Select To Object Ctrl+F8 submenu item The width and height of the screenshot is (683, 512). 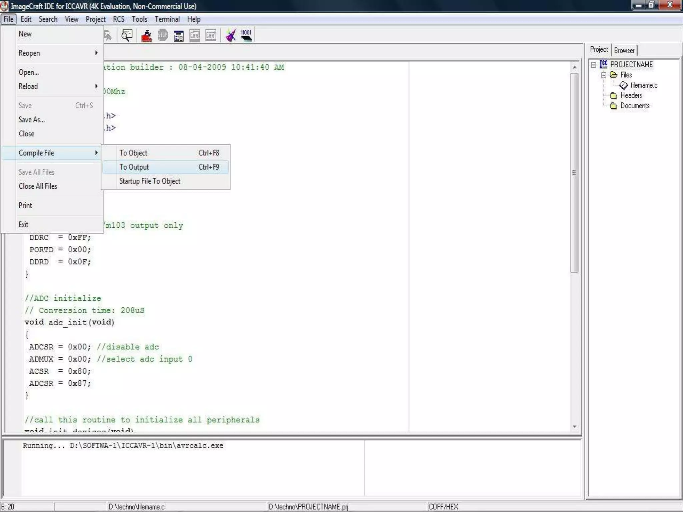click(166, 153)
